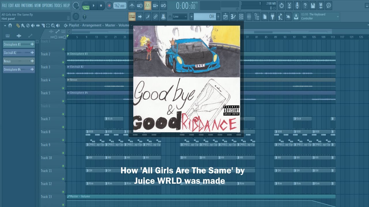The height and width of the screenshot is (207, 369).
Task: Click the microphone one-click recording icon
Action: (297, 5)
